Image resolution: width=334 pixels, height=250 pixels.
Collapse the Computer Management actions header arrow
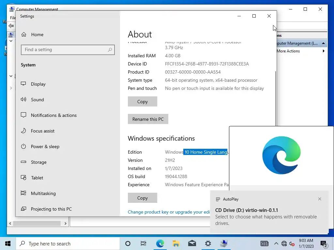[323, 43]
